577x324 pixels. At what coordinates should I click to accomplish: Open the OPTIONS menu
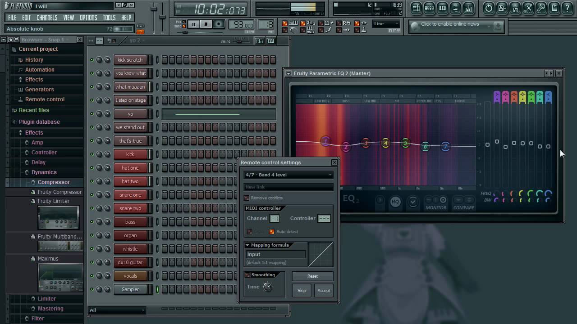coord(88,18)
